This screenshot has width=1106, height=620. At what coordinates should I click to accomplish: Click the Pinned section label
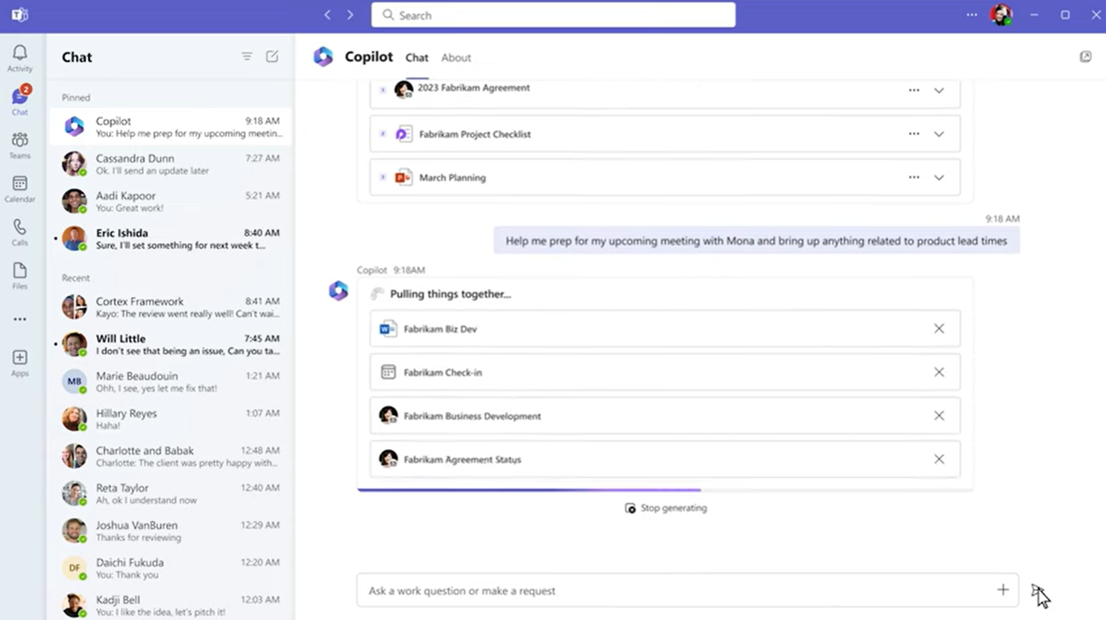pyautogui.click(x=76, y=97)
